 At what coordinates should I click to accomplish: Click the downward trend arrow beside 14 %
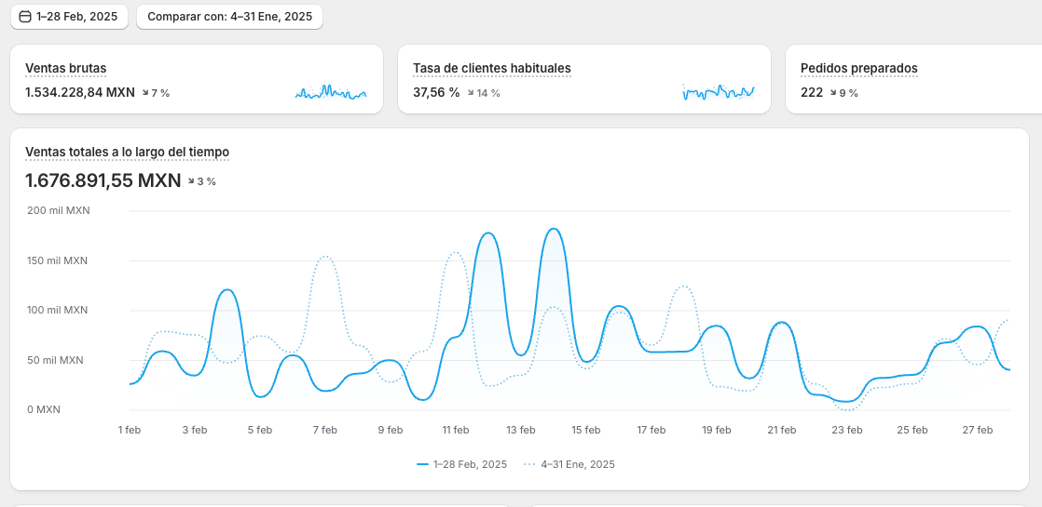tap(471, 93)
